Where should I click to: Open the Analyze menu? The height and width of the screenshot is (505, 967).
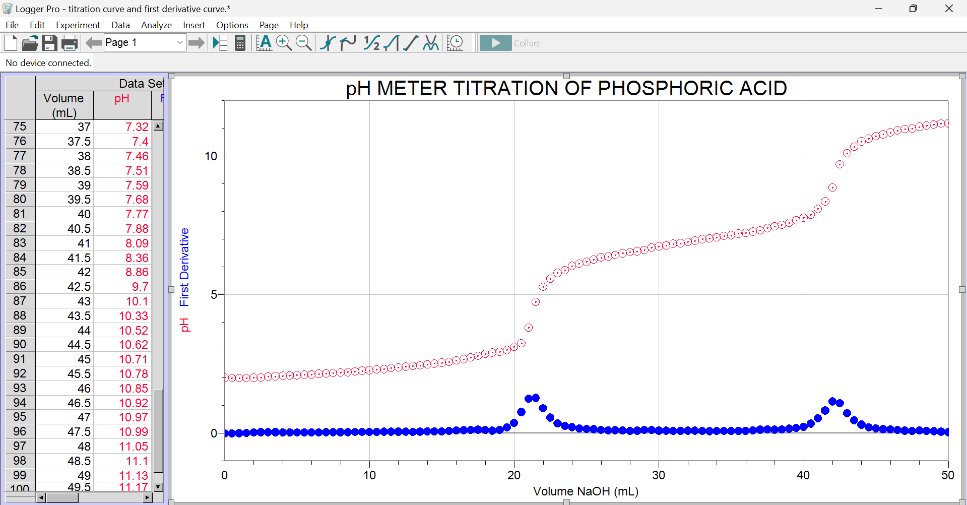(156, 25)
